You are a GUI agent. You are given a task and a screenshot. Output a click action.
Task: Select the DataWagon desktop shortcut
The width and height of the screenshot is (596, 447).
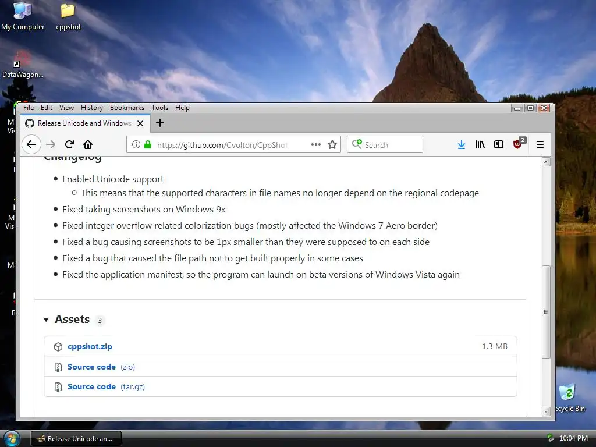23,65
